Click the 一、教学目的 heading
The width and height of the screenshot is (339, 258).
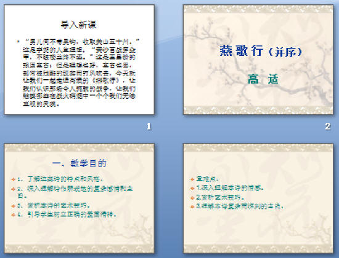click(79, 163)
